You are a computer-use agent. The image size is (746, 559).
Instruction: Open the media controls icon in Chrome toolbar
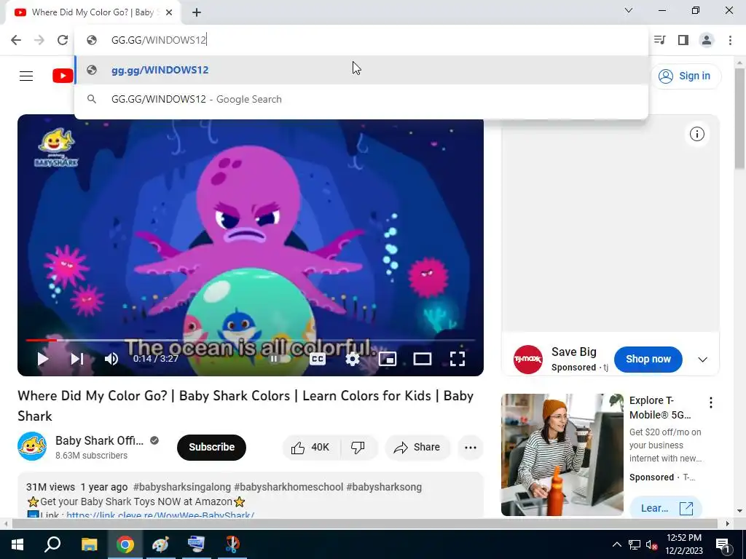coord(659,40)
